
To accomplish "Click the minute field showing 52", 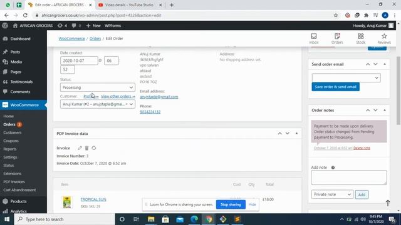I will pos(68,69).
